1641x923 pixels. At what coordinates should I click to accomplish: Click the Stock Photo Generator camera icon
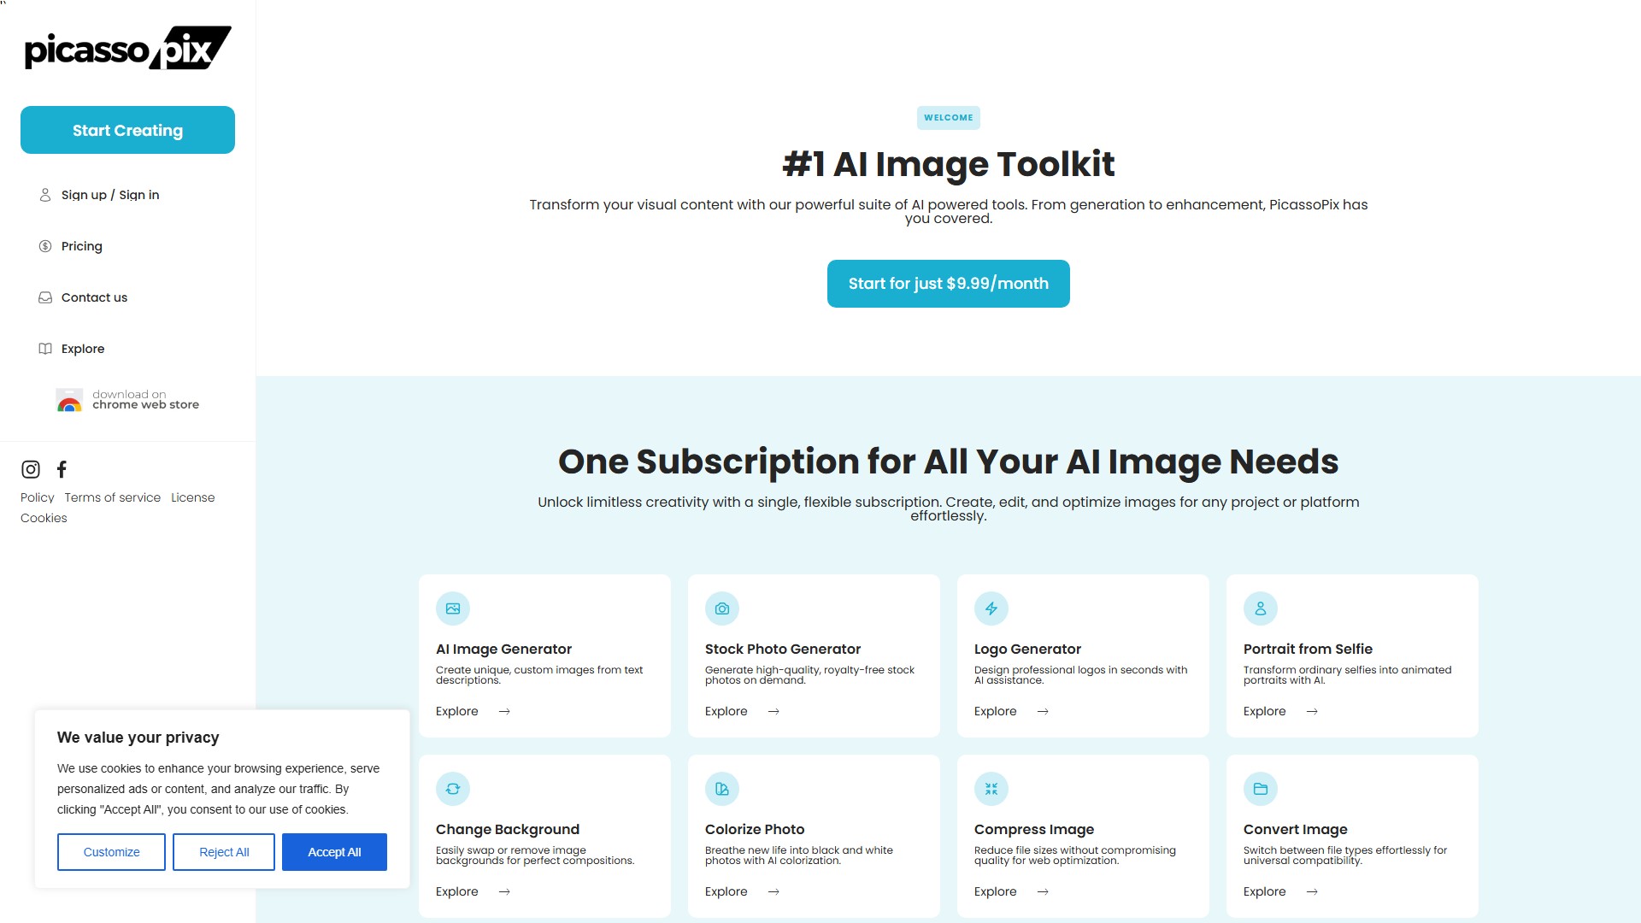pyautogui.click(x=722, y=608)
